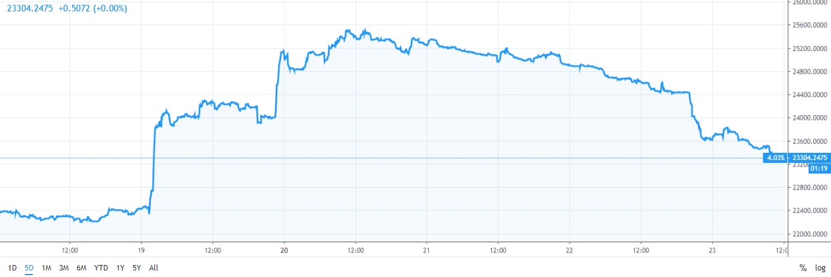
Task: Click the current price label 23304.2475 on axis
Action: click(810, 158)
